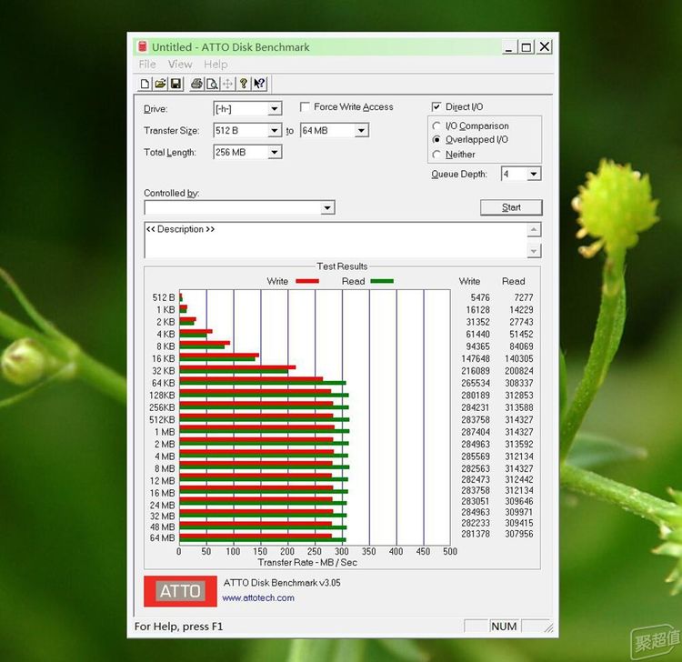Click the 1 MB row label

click(165, 432)
